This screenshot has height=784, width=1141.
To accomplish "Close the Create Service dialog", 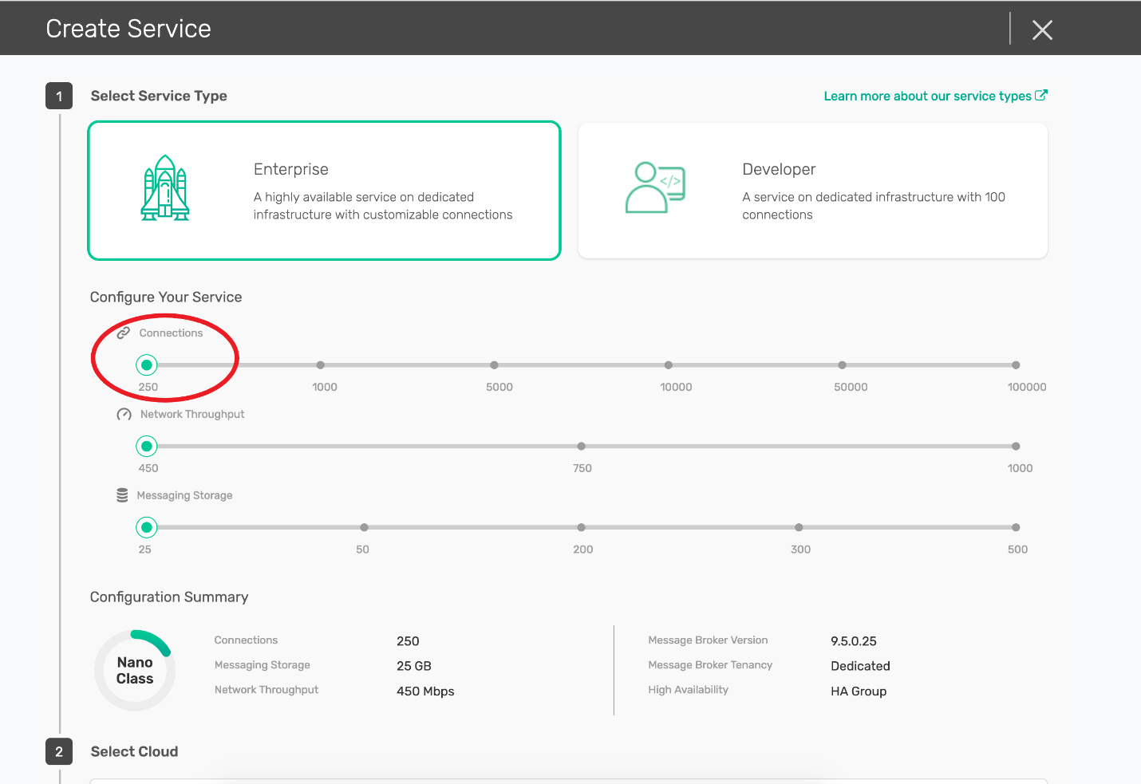I will coord(1042,30).
